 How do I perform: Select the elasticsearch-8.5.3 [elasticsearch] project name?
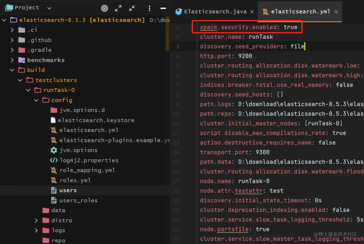[x=82, y=20]
